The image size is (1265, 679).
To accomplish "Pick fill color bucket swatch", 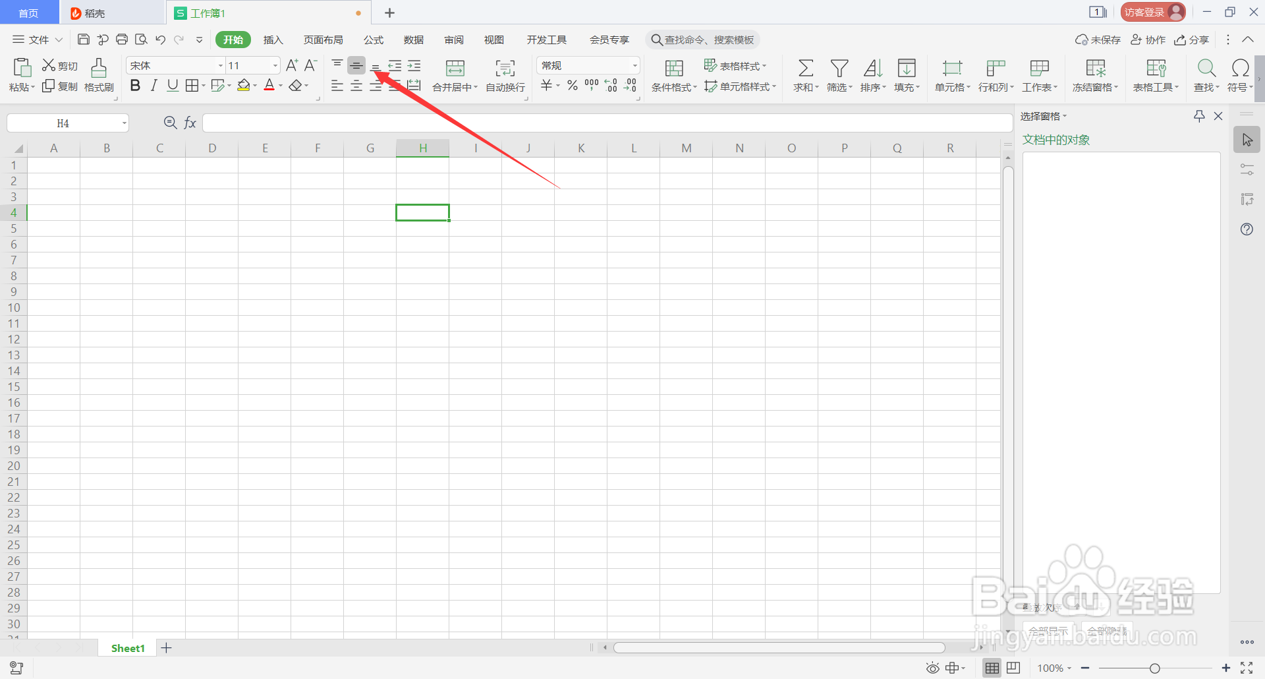I will pos(244,86).
